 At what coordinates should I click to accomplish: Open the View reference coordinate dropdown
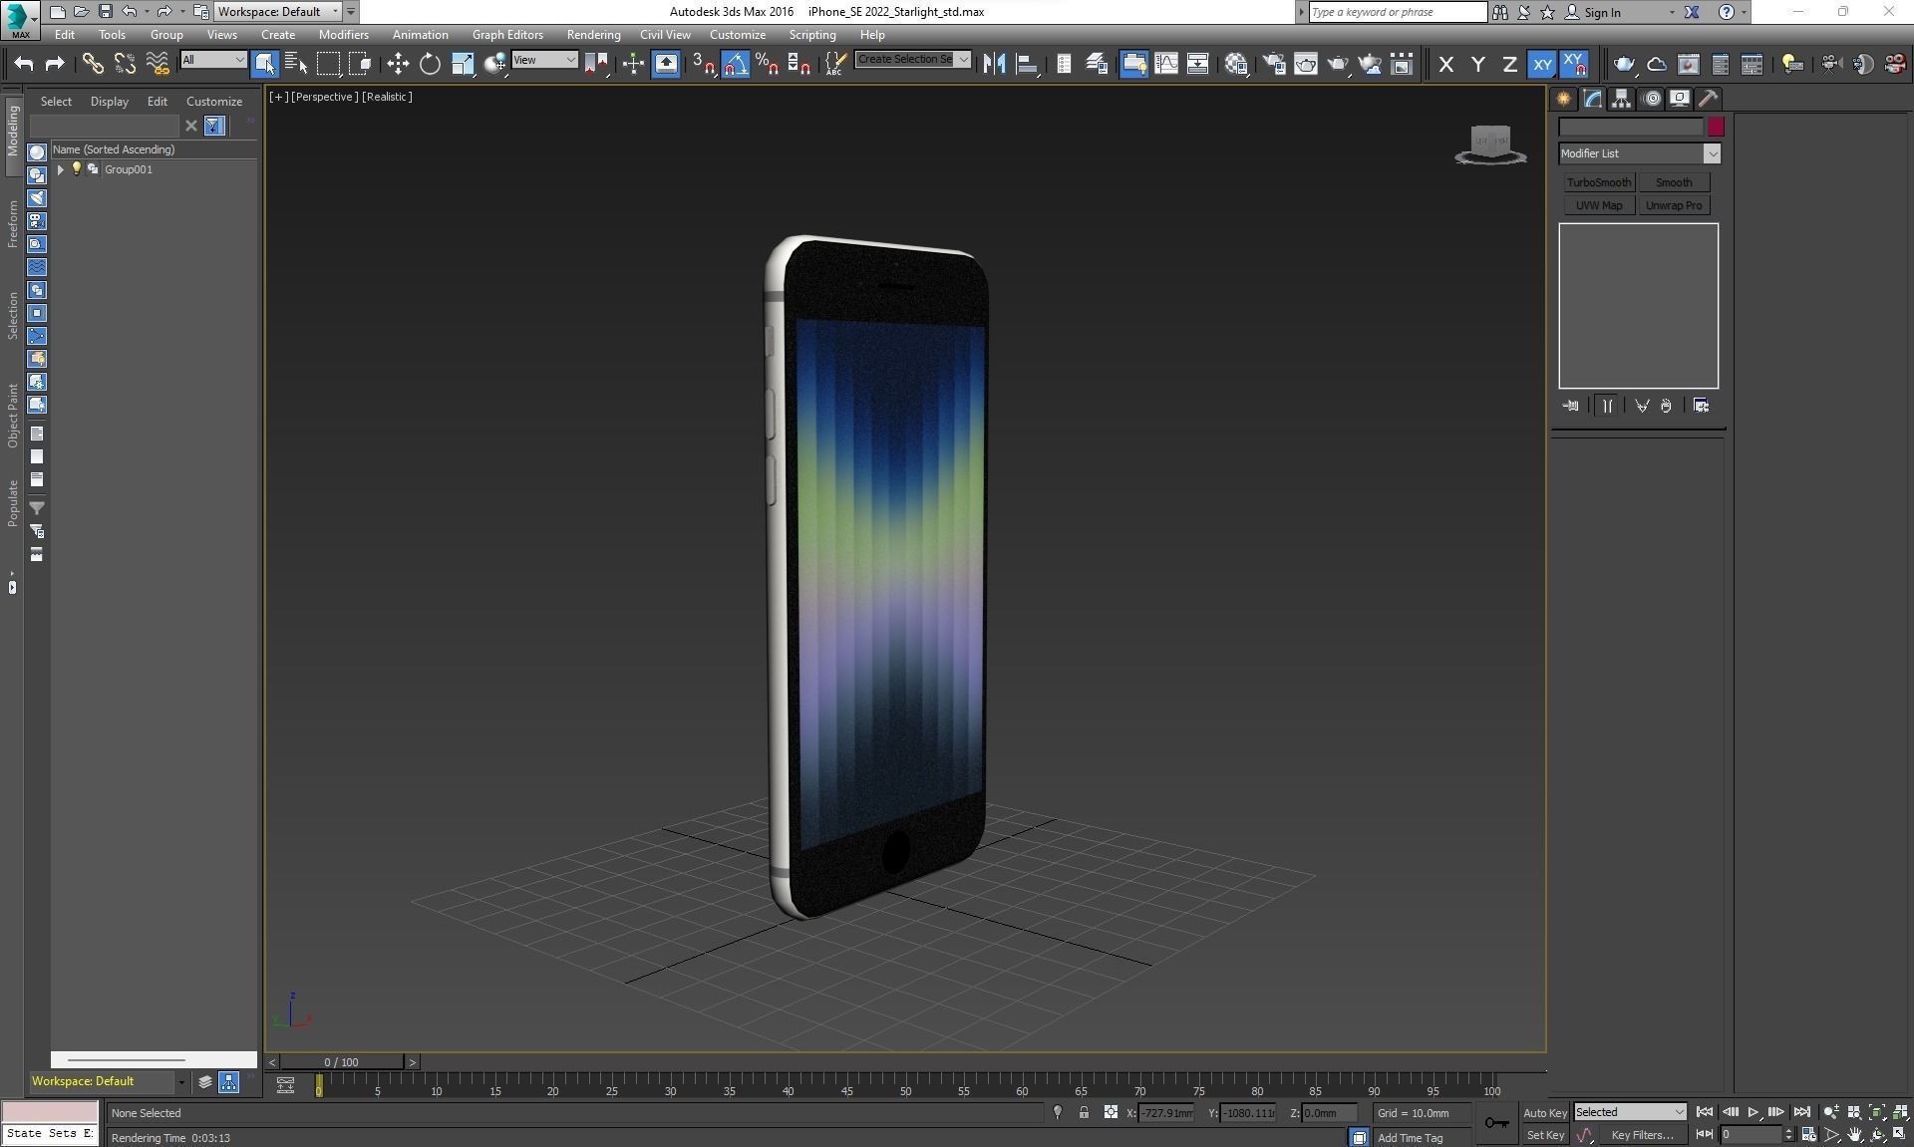pos(544,60)
